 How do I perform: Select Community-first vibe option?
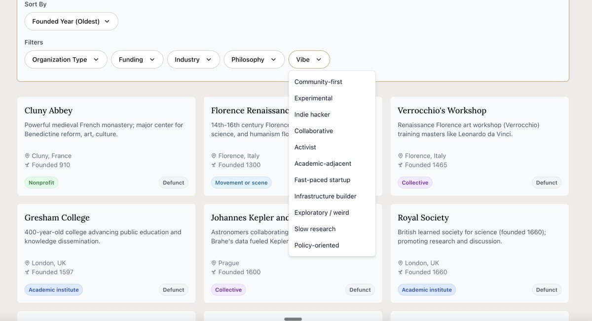point(318,82)
